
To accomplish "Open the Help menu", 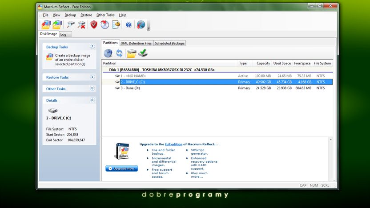I will pyautogui.click(x=122, y=15).
